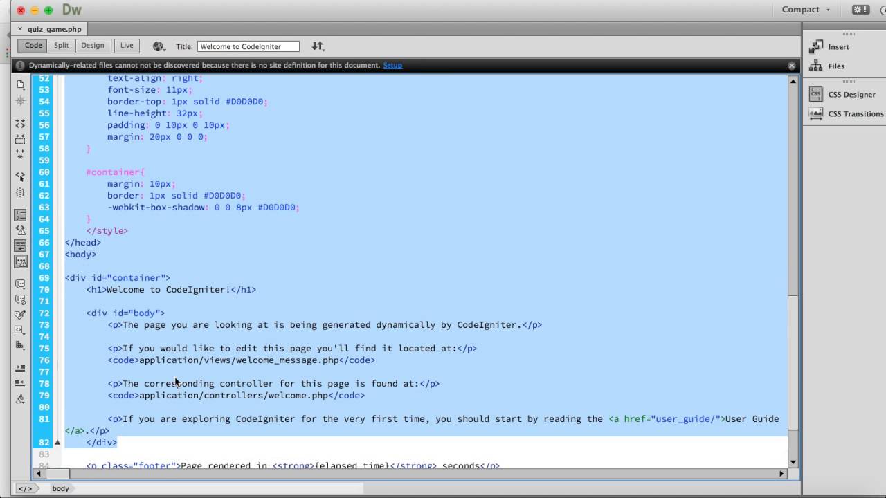Collapse code block arrow at line 82
The image size is (886, 498).
pos(57,443)
